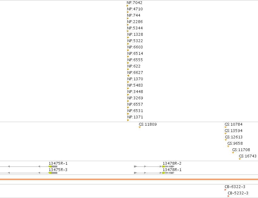Click the 13478R-2 coding exon glyph
The image size is (258, 198).
click(164, 167)
